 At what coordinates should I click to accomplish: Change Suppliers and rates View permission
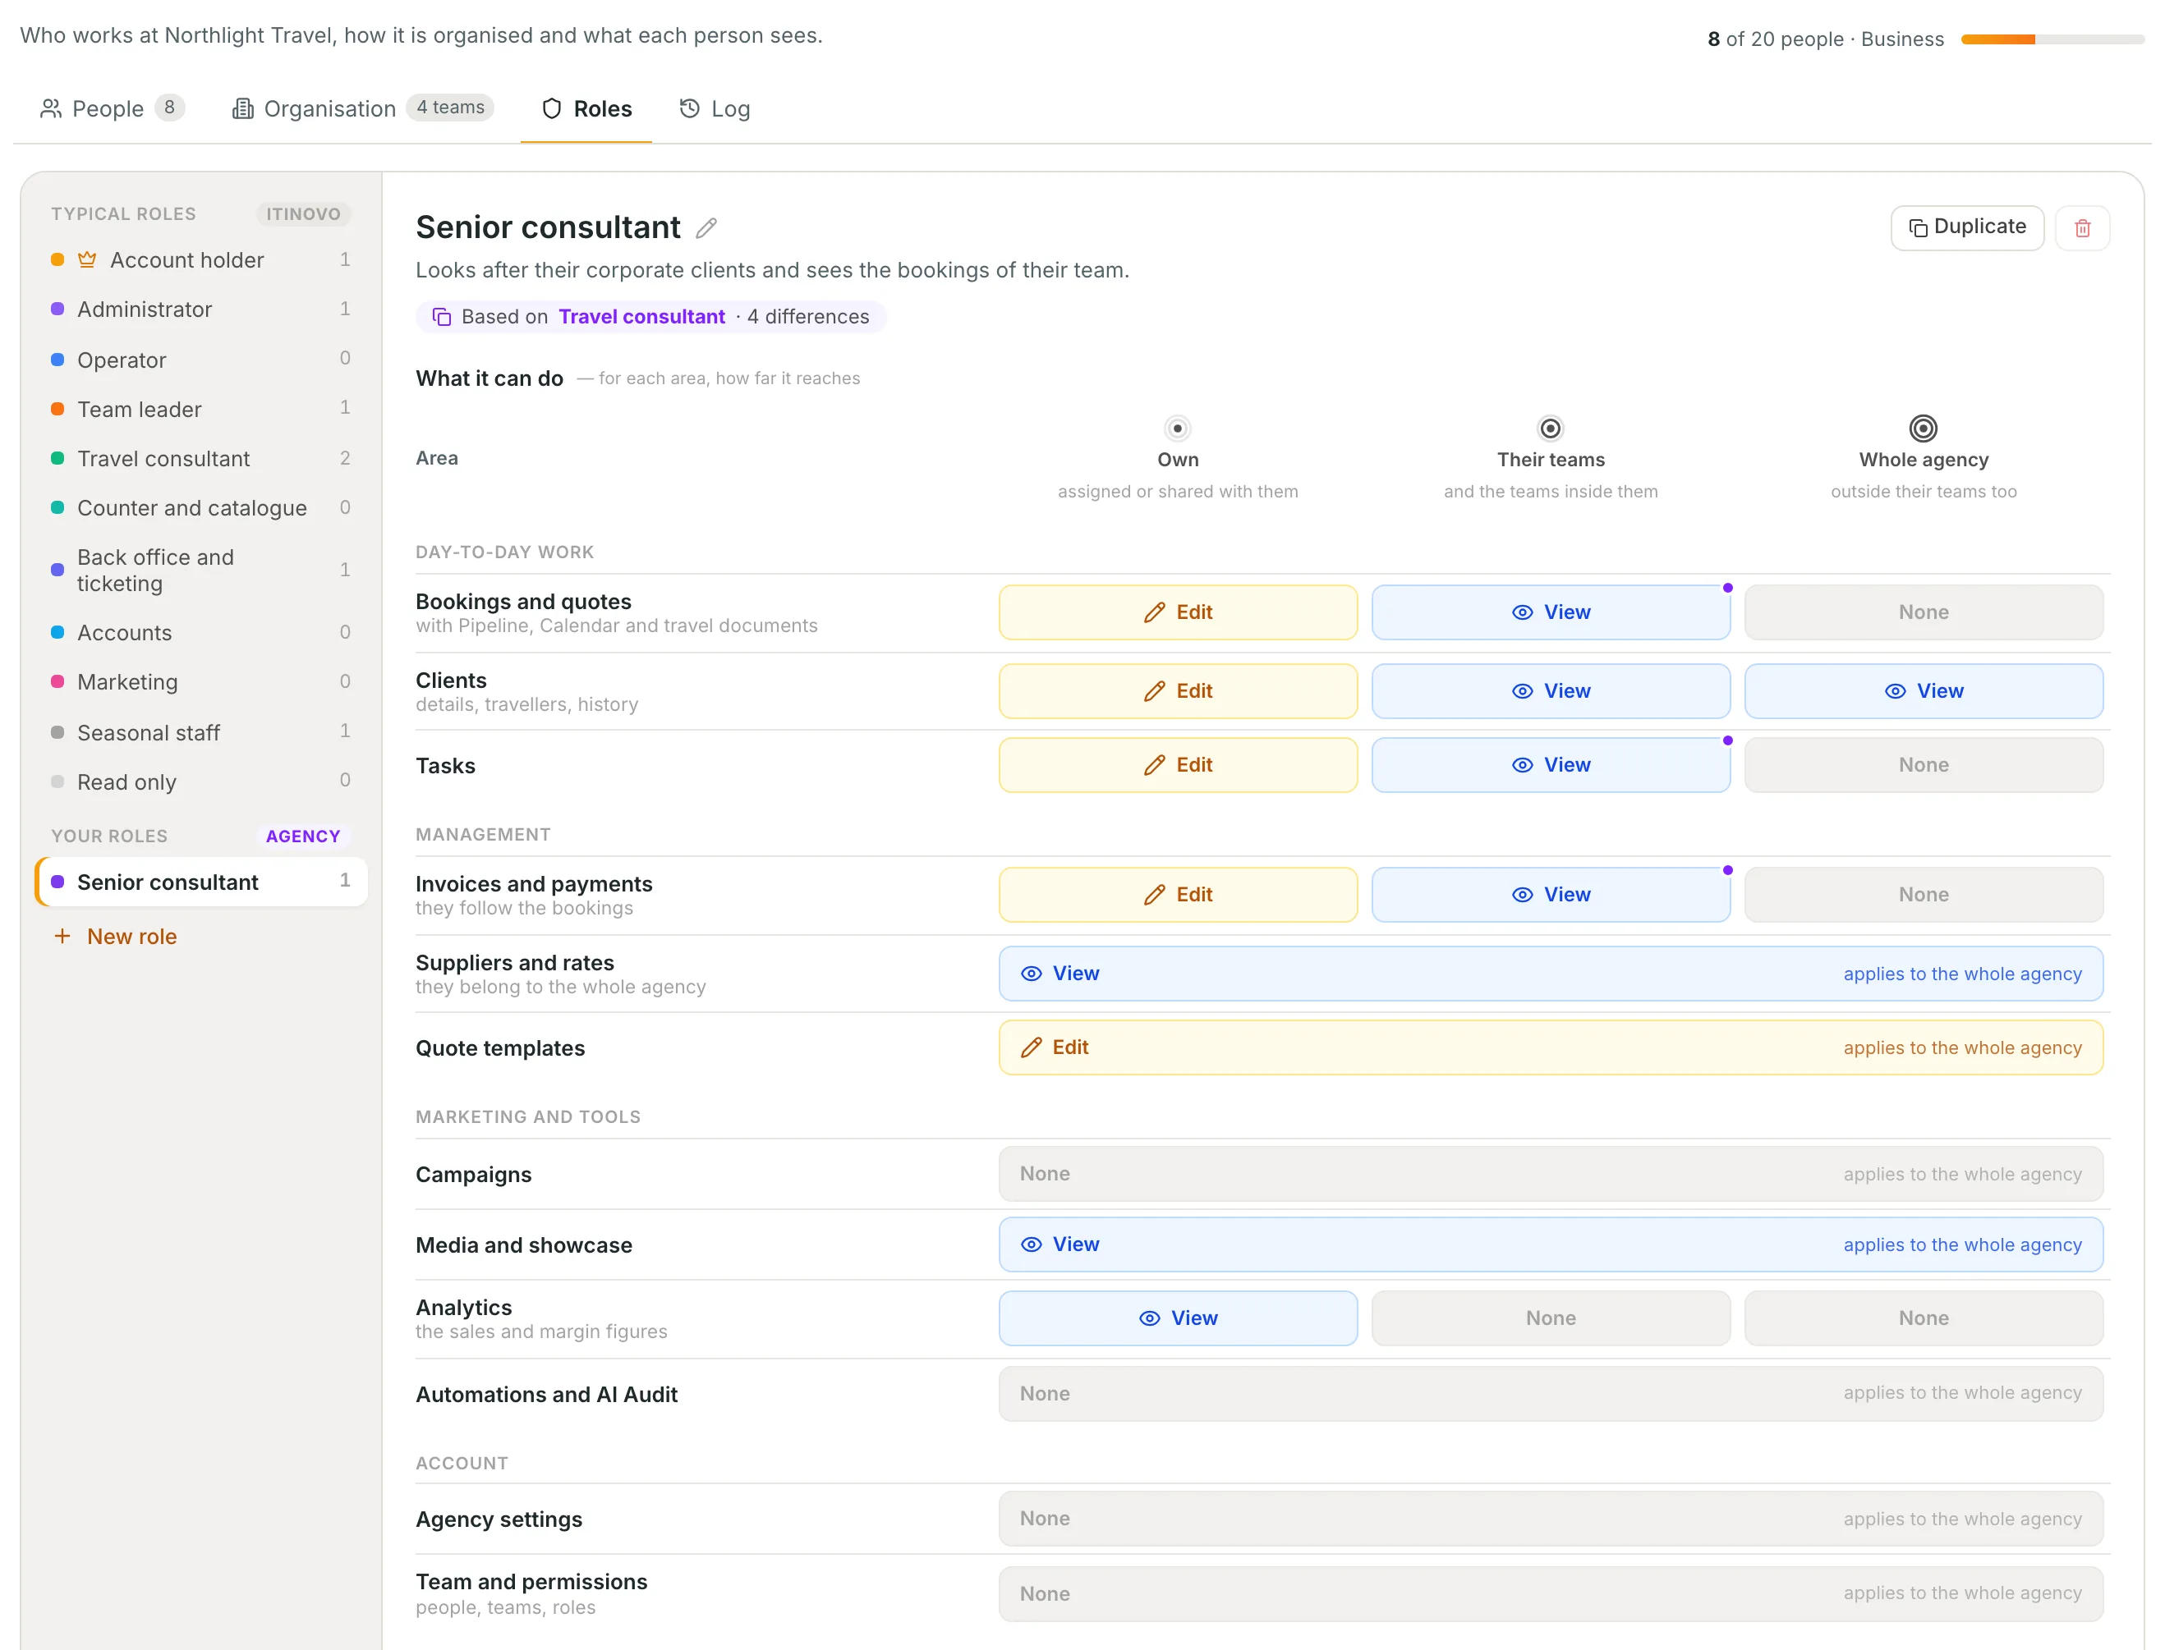[1550, 972]
